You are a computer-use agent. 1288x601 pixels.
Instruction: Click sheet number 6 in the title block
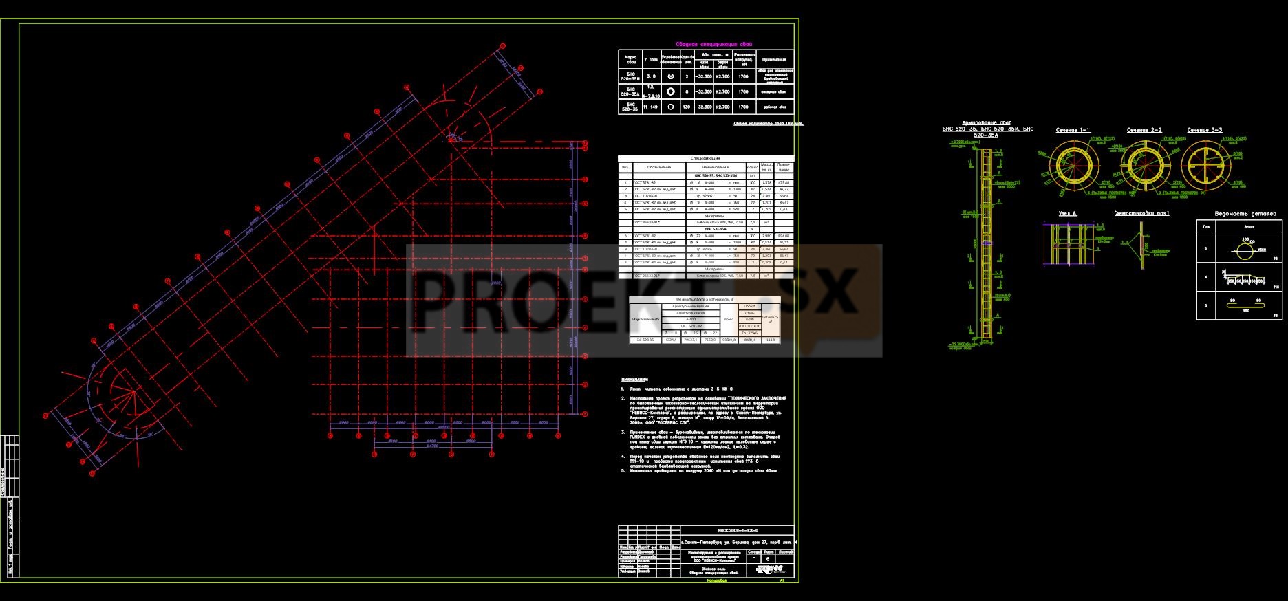click(768, 559)
